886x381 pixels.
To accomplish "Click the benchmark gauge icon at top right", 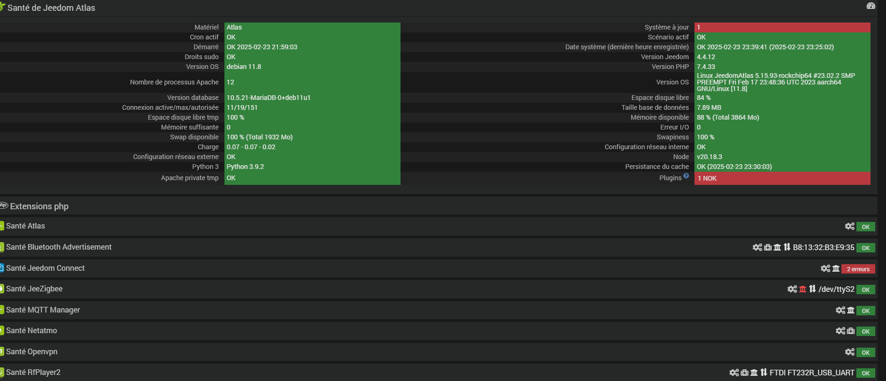I will pos(871,6).
